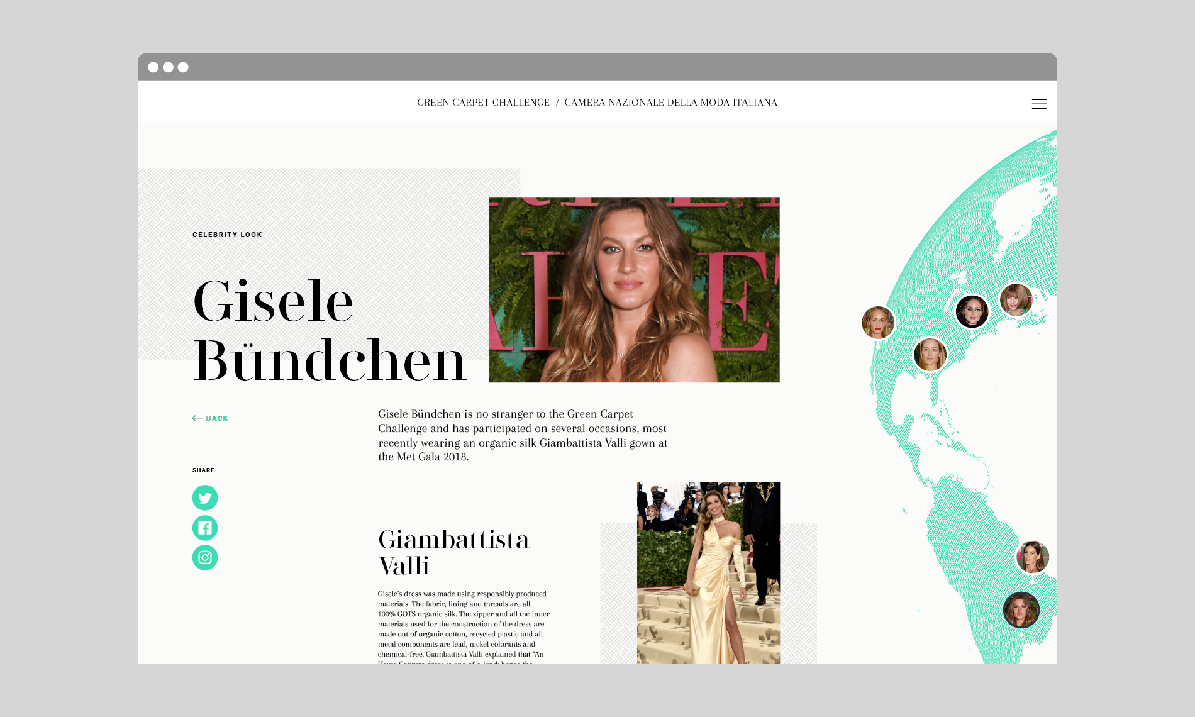Open the hamburger menu icon
The height and width of the screenshot is (717, 1195).
[x=1039, y=104]
